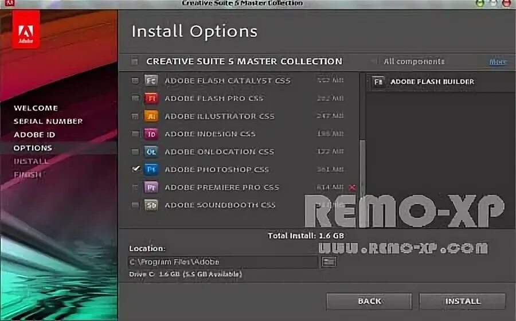
Task: Click the Adobe Flash Pro CS5 label
Action: pyautogui.click(x=214, y=99)
